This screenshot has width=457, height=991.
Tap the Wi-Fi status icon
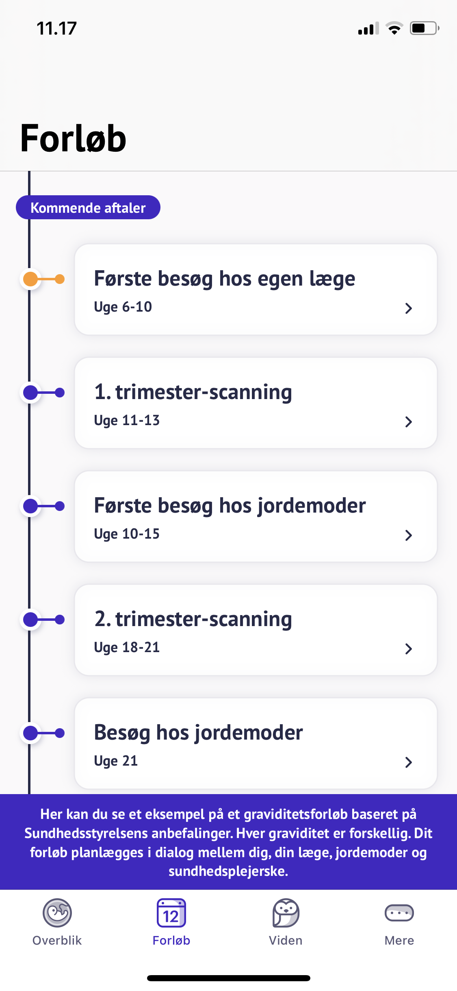[394, 28]
